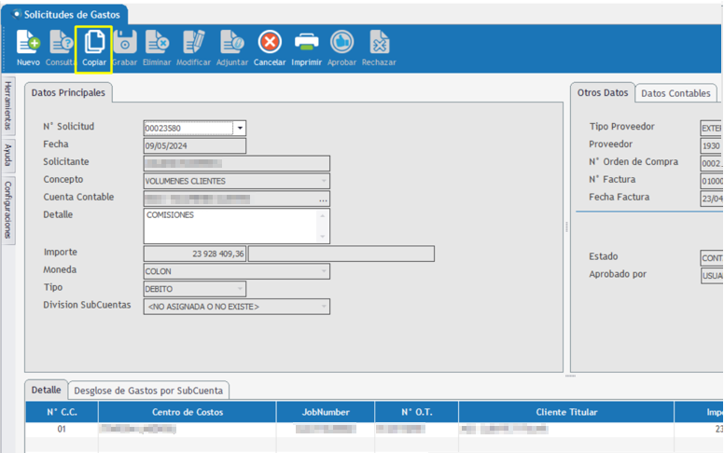The width and height of the screenshot is (724, 453).
Task: Click inside the Detalle text field
Action: coord(229,226)
